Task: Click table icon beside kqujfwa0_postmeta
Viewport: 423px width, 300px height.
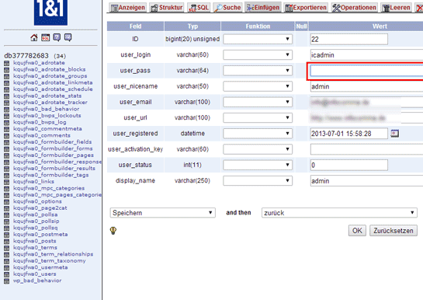Action: (x=7, y=235)
